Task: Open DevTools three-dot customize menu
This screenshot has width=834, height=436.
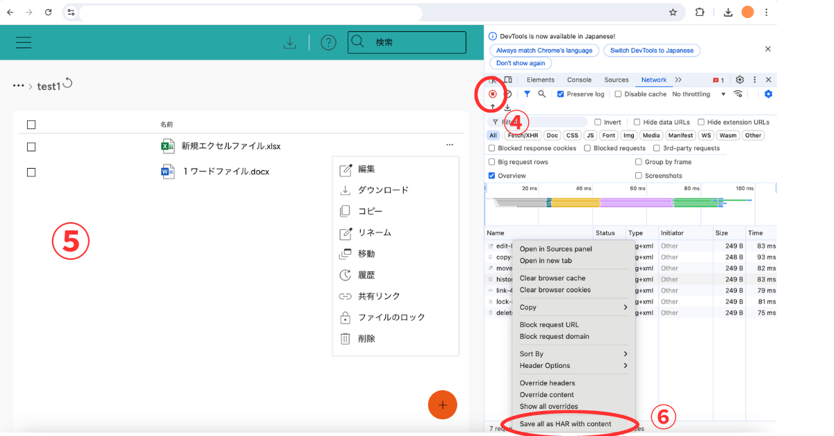Action: pyautogui.click(x=754, y=80)
